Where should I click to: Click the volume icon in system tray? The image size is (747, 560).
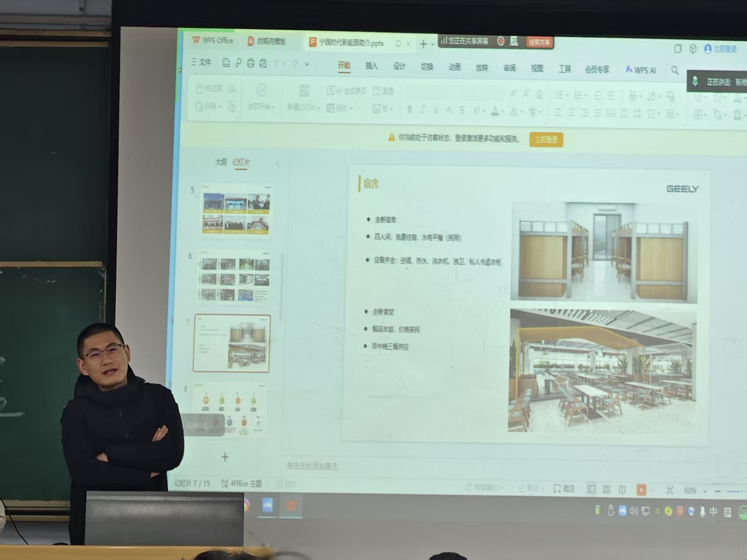click(x=634, y=511)
